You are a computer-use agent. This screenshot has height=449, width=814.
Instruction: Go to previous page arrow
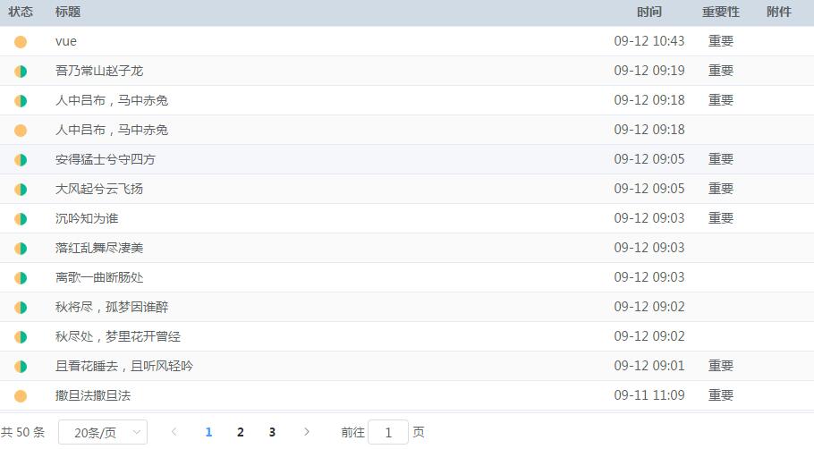pos(174,432)
